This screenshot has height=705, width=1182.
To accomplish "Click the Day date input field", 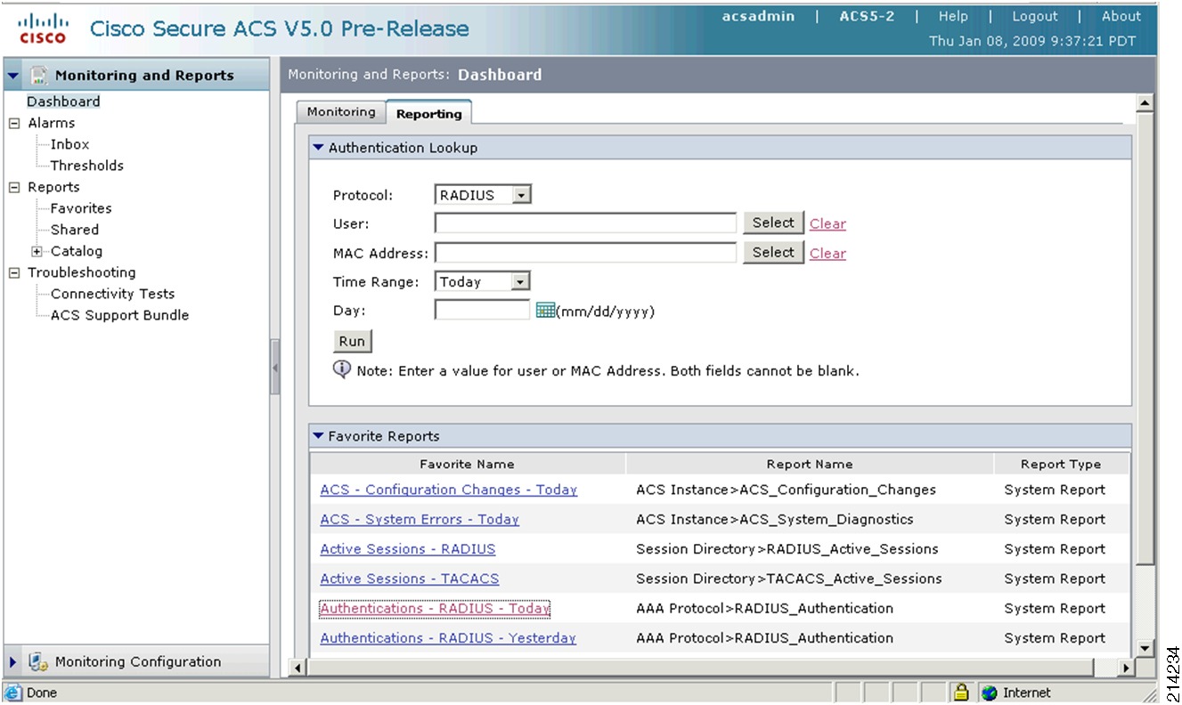I will pyautogui.click(x=483, y=310).
